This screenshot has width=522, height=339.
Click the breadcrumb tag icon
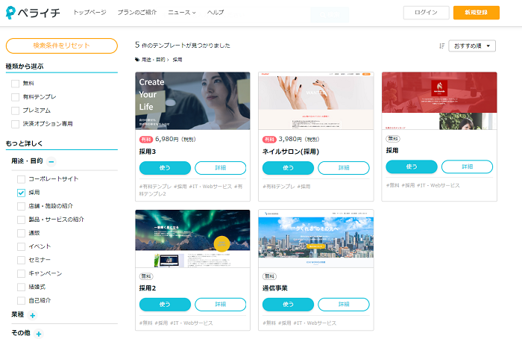[x=137, y=59]
